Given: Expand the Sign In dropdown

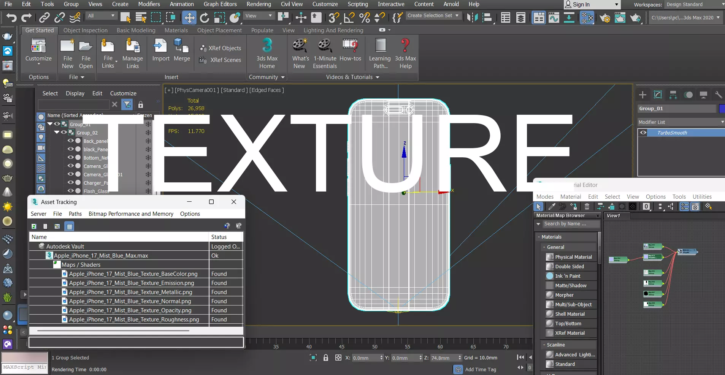Looking at the screenshot, I should point(617,5).
